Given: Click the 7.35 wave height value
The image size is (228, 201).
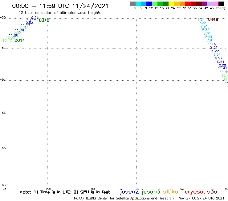Looking at the screenshot, I should [x=202, y=23].
